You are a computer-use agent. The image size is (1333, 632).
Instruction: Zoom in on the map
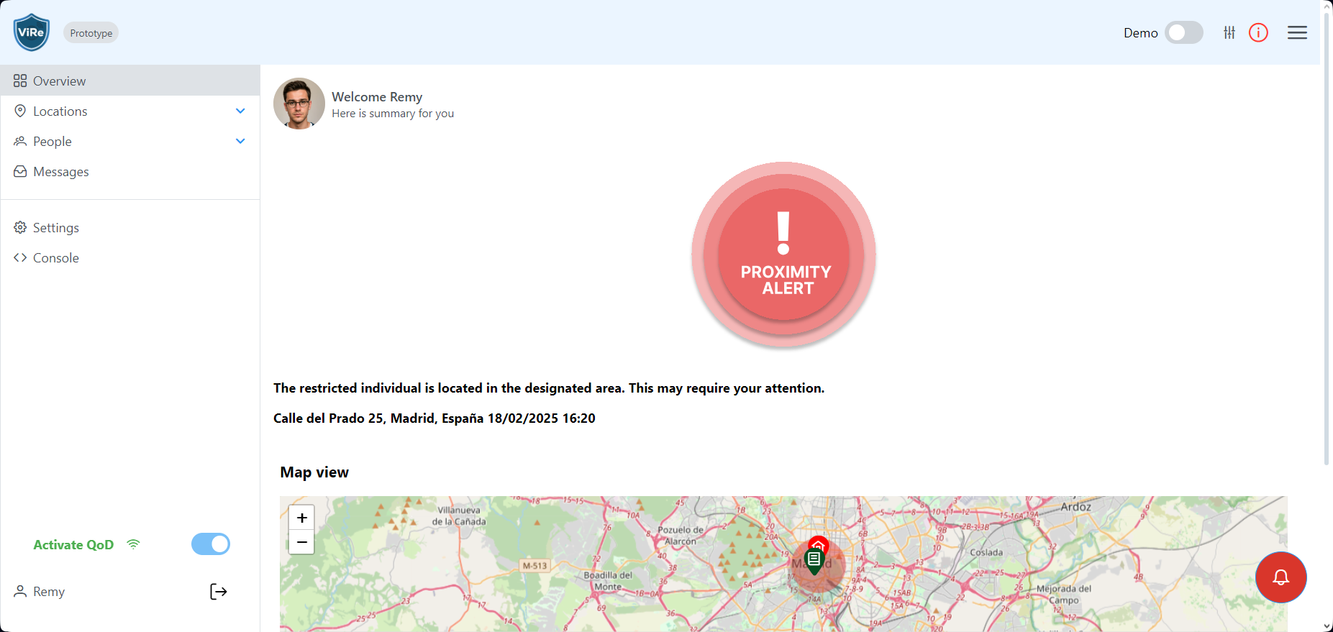(x=301, y=518)
